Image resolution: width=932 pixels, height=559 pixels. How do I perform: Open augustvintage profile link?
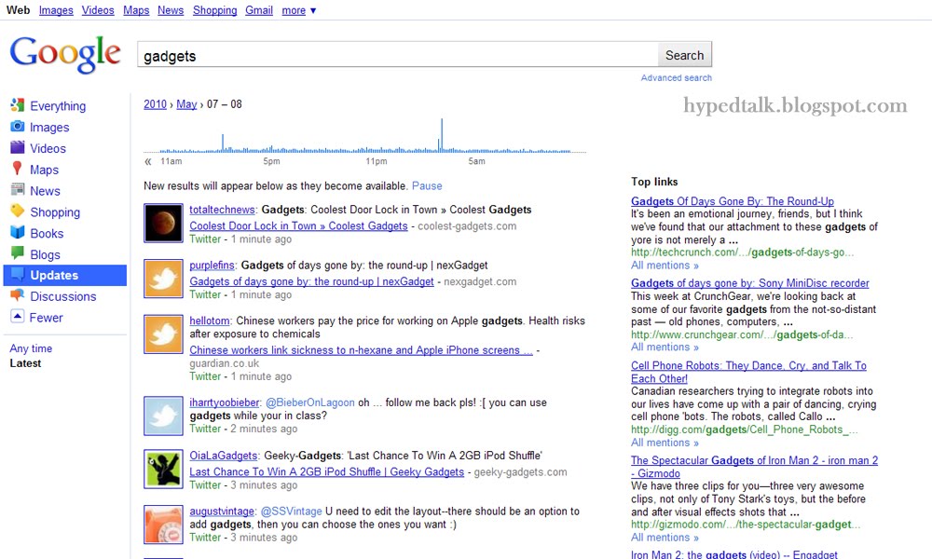pyautogui.click(x=222, y=511)
